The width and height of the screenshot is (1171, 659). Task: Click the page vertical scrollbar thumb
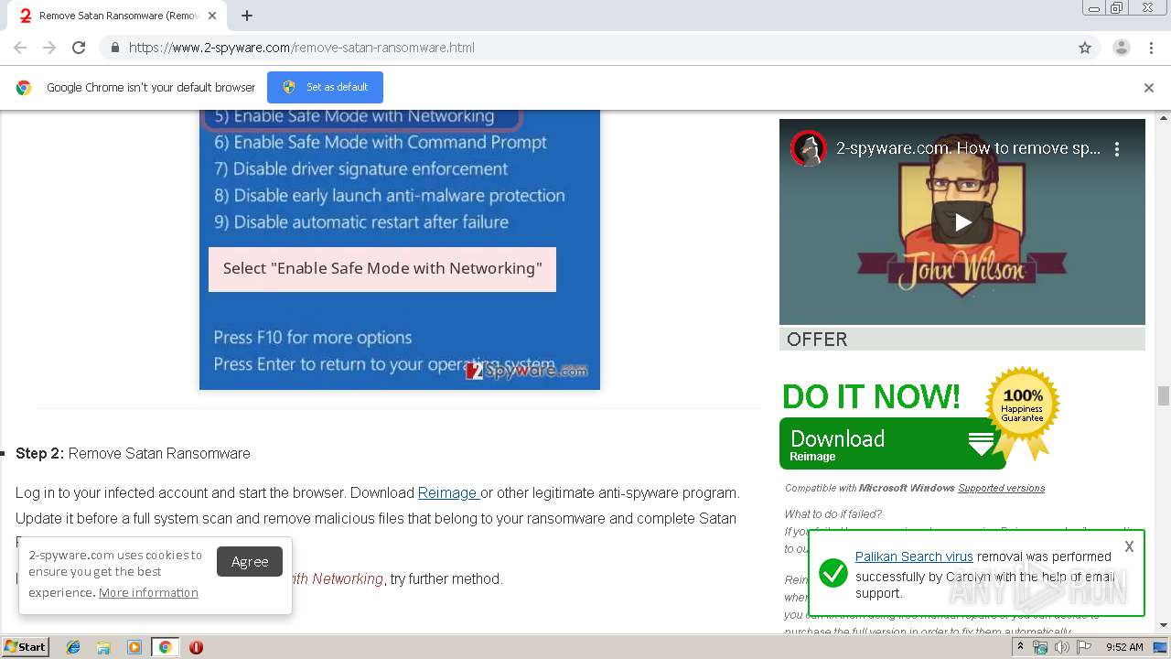point(1164,395)
